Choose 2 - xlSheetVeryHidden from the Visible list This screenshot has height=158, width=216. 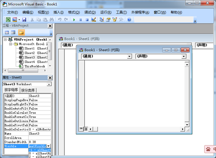click(x=40, y=157)
